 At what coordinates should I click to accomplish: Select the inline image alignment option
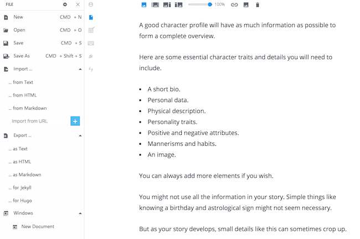144,4
